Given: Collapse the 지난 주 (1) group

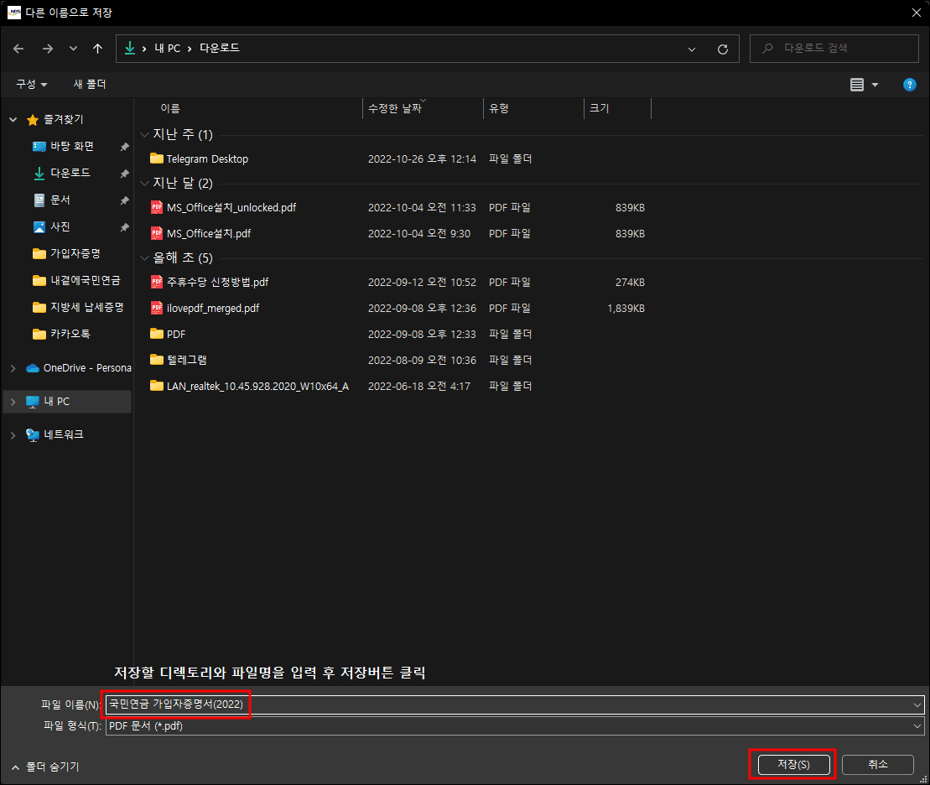Looking at the screenshot, I should click(x=144, y=135).
